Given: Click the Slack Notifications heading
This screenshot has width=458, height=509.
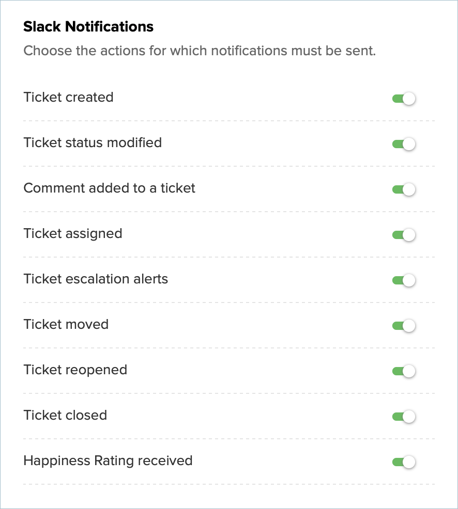Looking at the screenshot, I should pos(88,27).
